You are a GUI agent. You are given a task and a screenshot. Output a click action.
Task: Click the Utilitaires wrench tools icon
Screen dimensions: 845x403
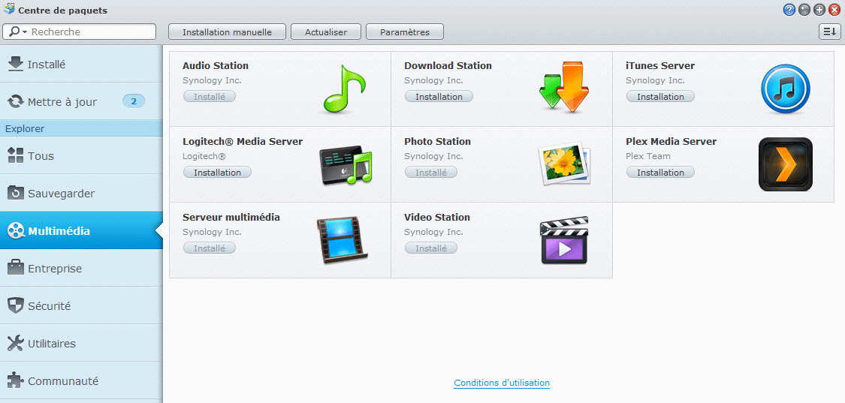[x=16, y=343]
